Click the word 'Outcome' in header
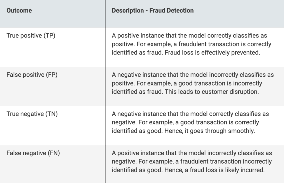 pyautogui.click(x=19, y=11)
